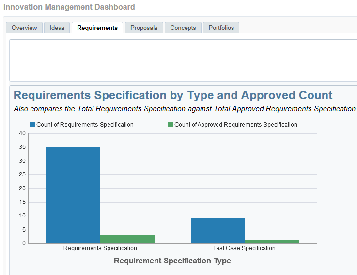The height and width of the screenshot is (275, 357).
Task: Click the empty panel above the chart
Action: (183, 60)
